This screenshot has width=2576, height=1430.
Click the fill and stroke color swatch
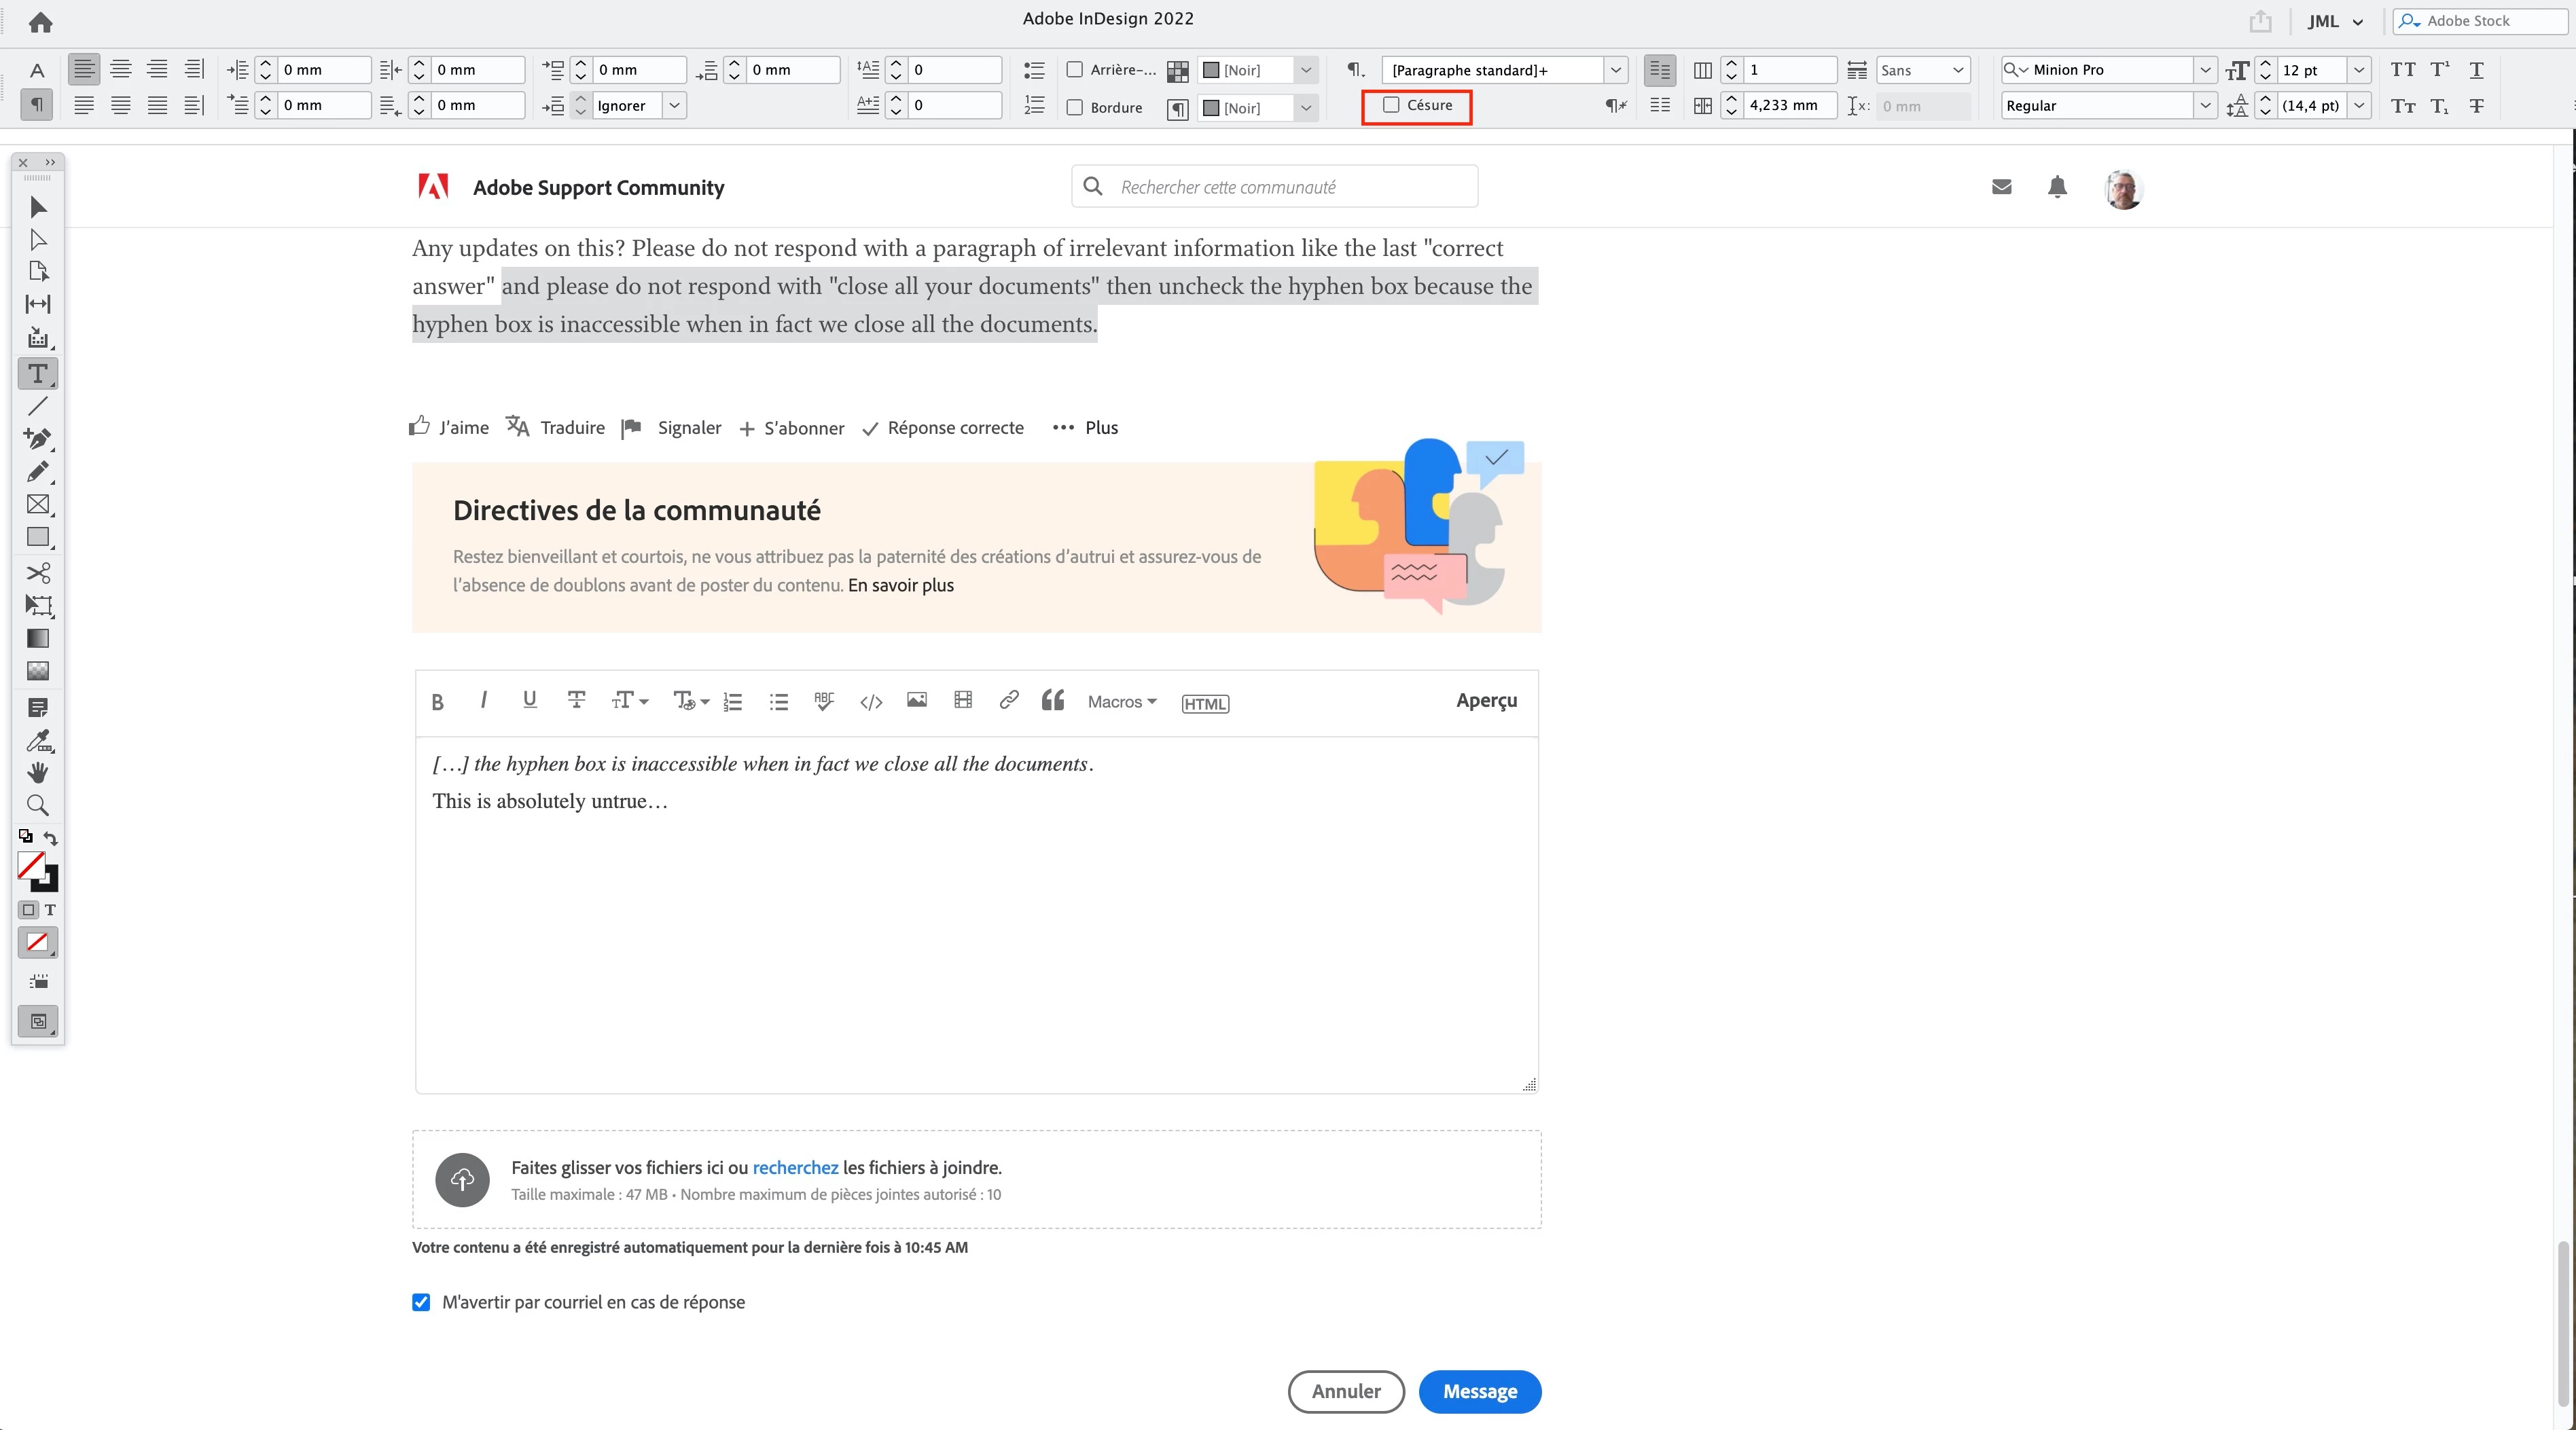pyautogui.click(x=32, y=865)
